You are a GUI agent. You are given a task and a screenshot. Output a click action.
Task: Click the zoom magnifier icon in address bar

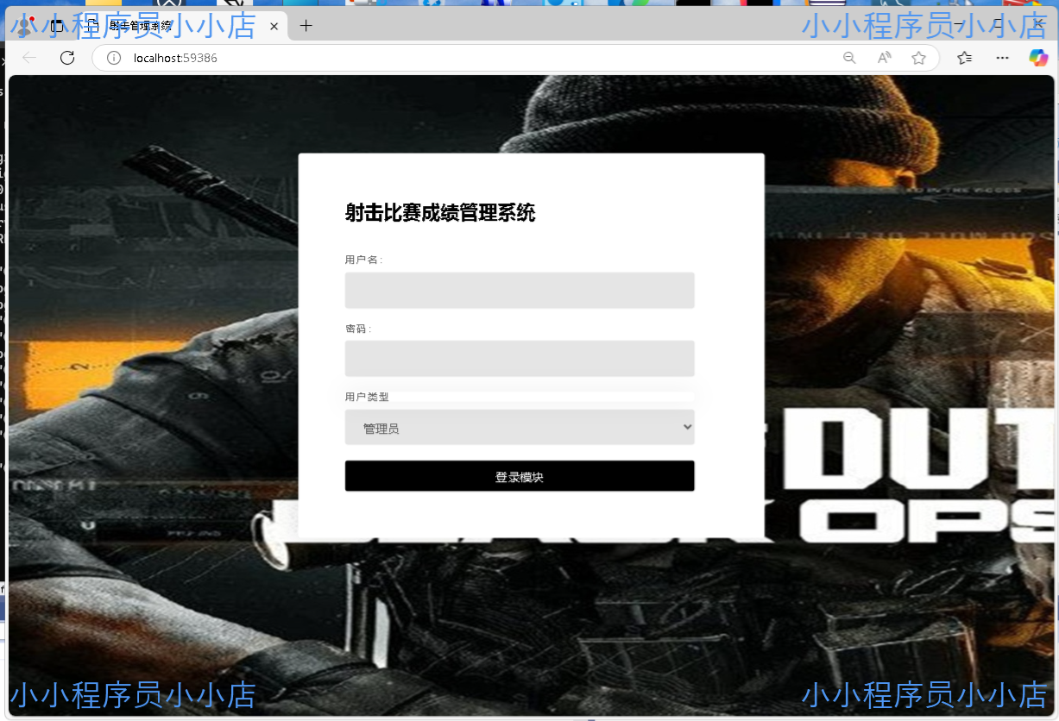coord(849,58)
